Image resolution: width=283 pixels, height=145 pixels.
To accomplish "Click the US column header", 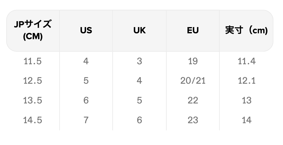I will coord(86,30).
